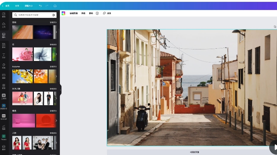The height and width of the screenshot is (155, 277).
Task: Expand the 精选 row with right arrow
Action: [x=56, y=120]
